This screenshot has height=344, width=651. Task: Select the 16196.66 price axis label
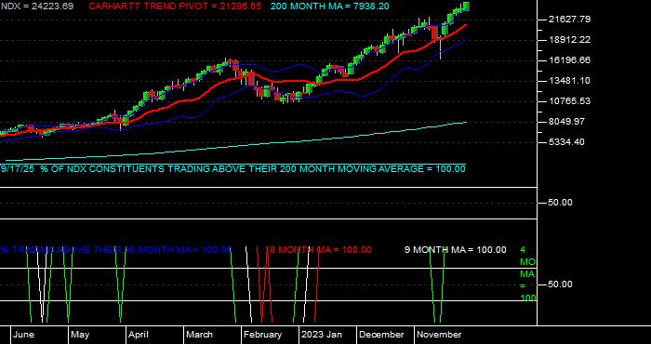pyautogui.click(x=569, y=60)
